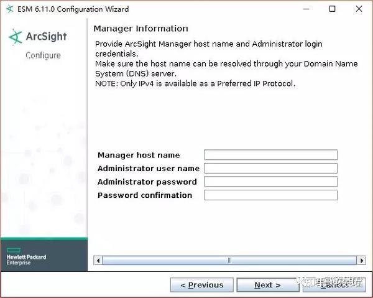Click the scrollbar left arrow
The height and width of the screenshot is (298, 373).
coord(97,260)
